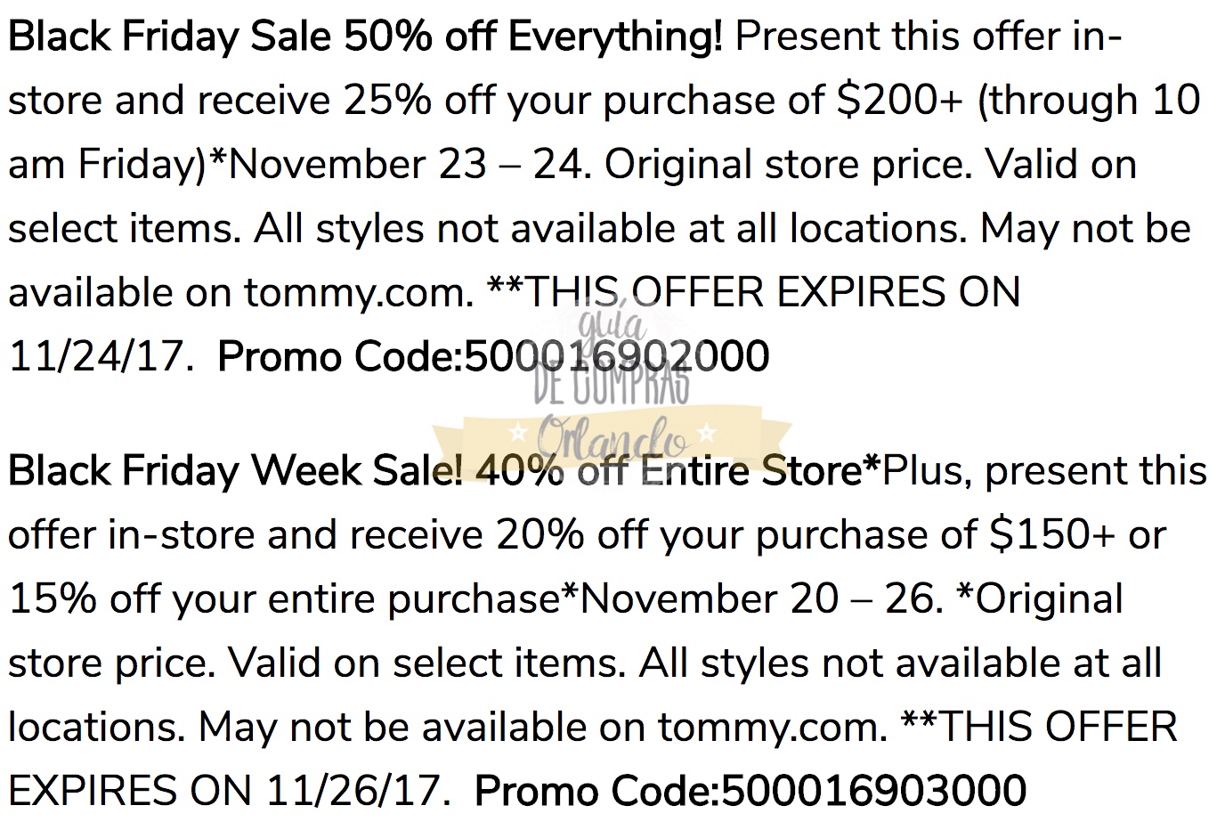
Task: Click the "Black Friday Sale 50% off Everything!" heading
Action: tap(365, 37)
